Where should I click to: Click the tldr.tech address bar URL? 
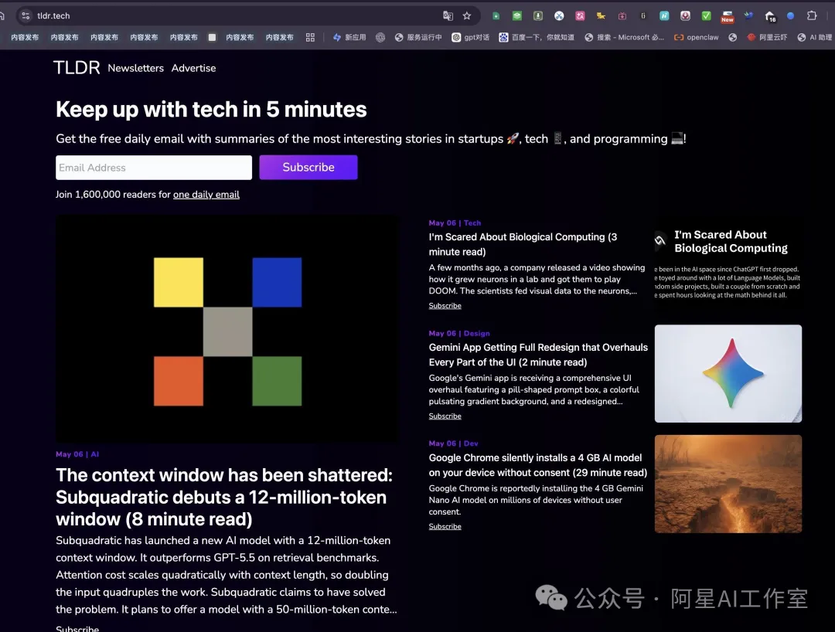point(53,16)
